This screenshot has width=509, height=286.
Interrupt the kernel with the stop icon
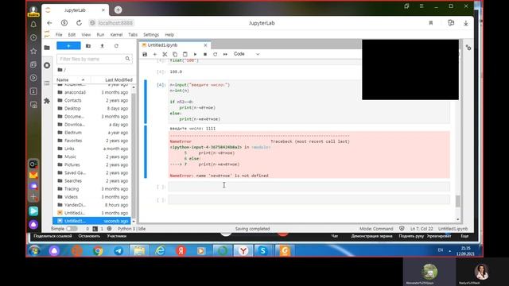[205, 54]
